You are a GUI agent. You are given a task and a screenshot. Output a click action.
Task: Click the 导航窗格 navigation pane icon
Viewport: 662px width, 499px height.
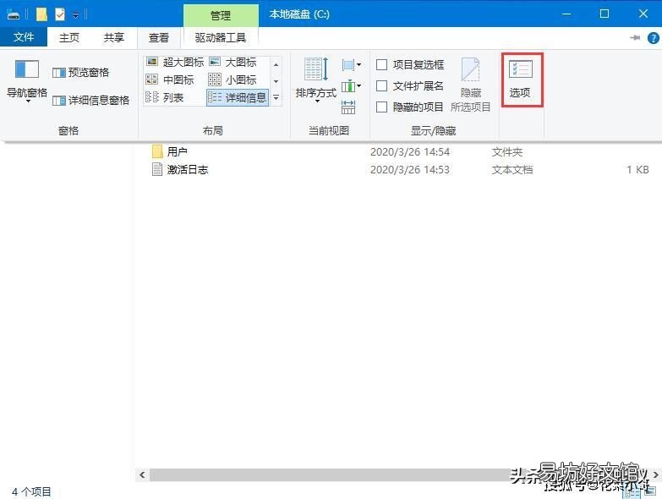click(26, 69)
